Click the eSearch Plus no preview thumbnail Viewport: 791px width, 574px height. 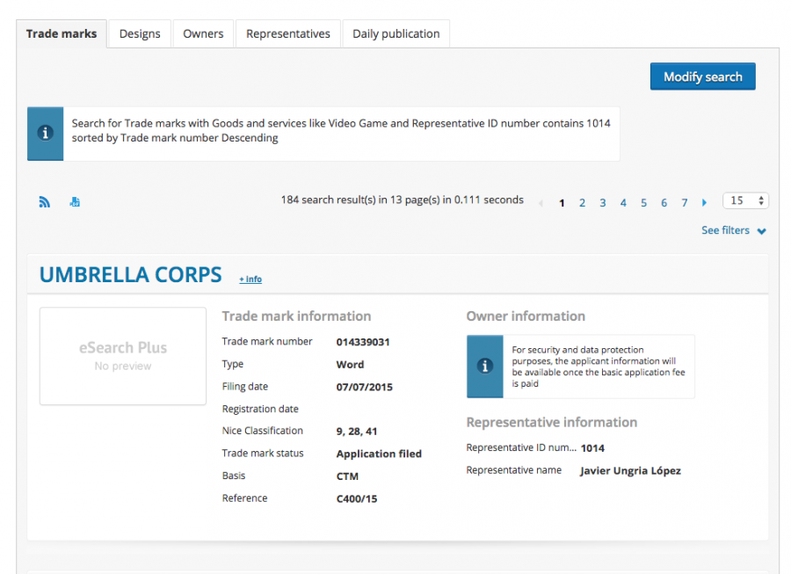[123, 356]
